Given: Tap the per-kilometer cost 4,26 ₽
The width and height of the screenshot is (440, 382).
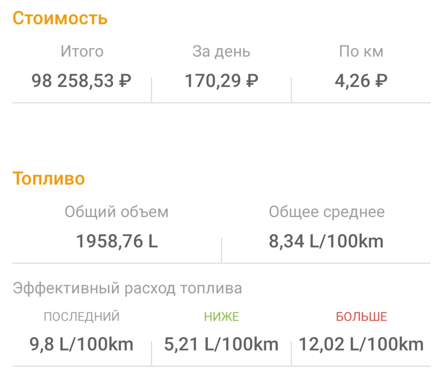Looking at the screenshot, I should (x=361, y=81).
